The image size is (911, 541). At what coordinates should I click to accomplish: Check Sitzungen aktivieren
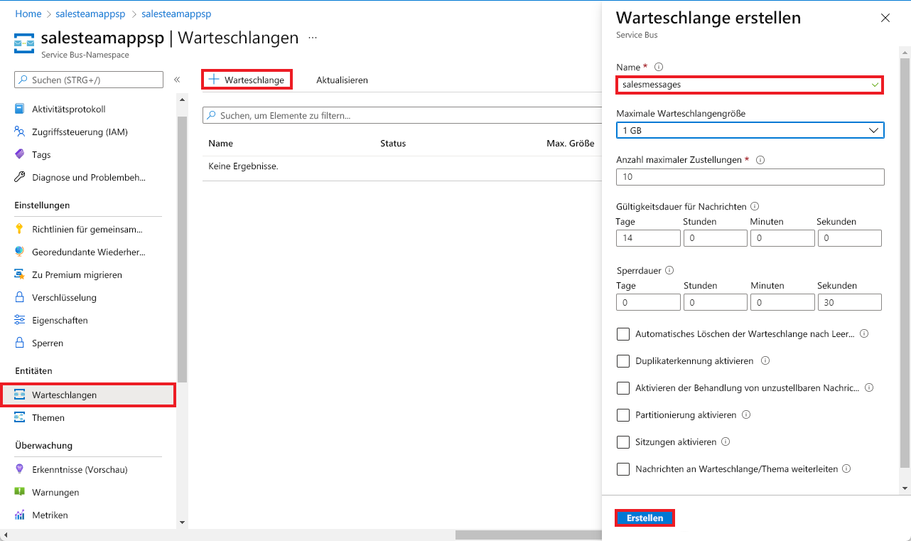point(623,442)
